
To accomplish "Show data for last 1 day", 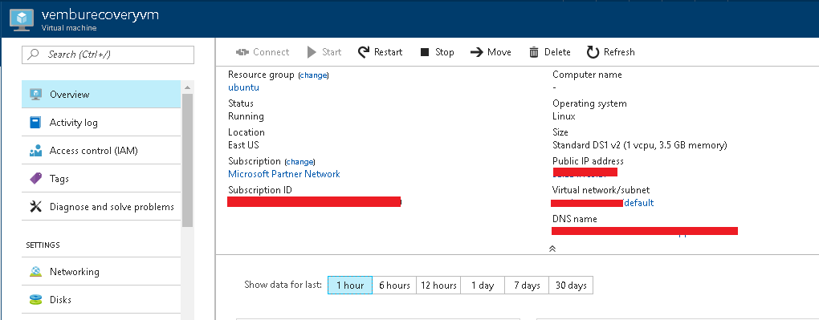I will (483, 286).
